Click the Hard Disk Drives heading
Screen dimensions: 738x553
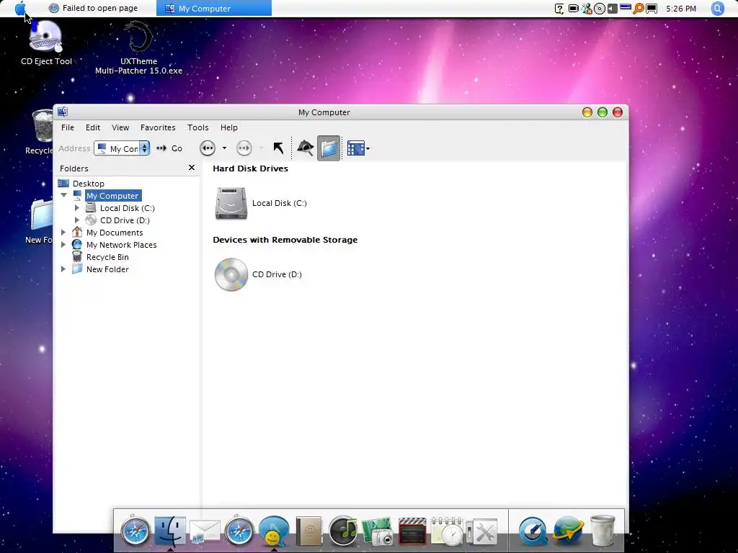click(x=250, y=168)
